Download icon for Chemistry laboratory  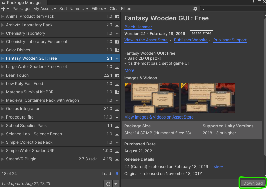pyautogui.click(x=117, y=33)
